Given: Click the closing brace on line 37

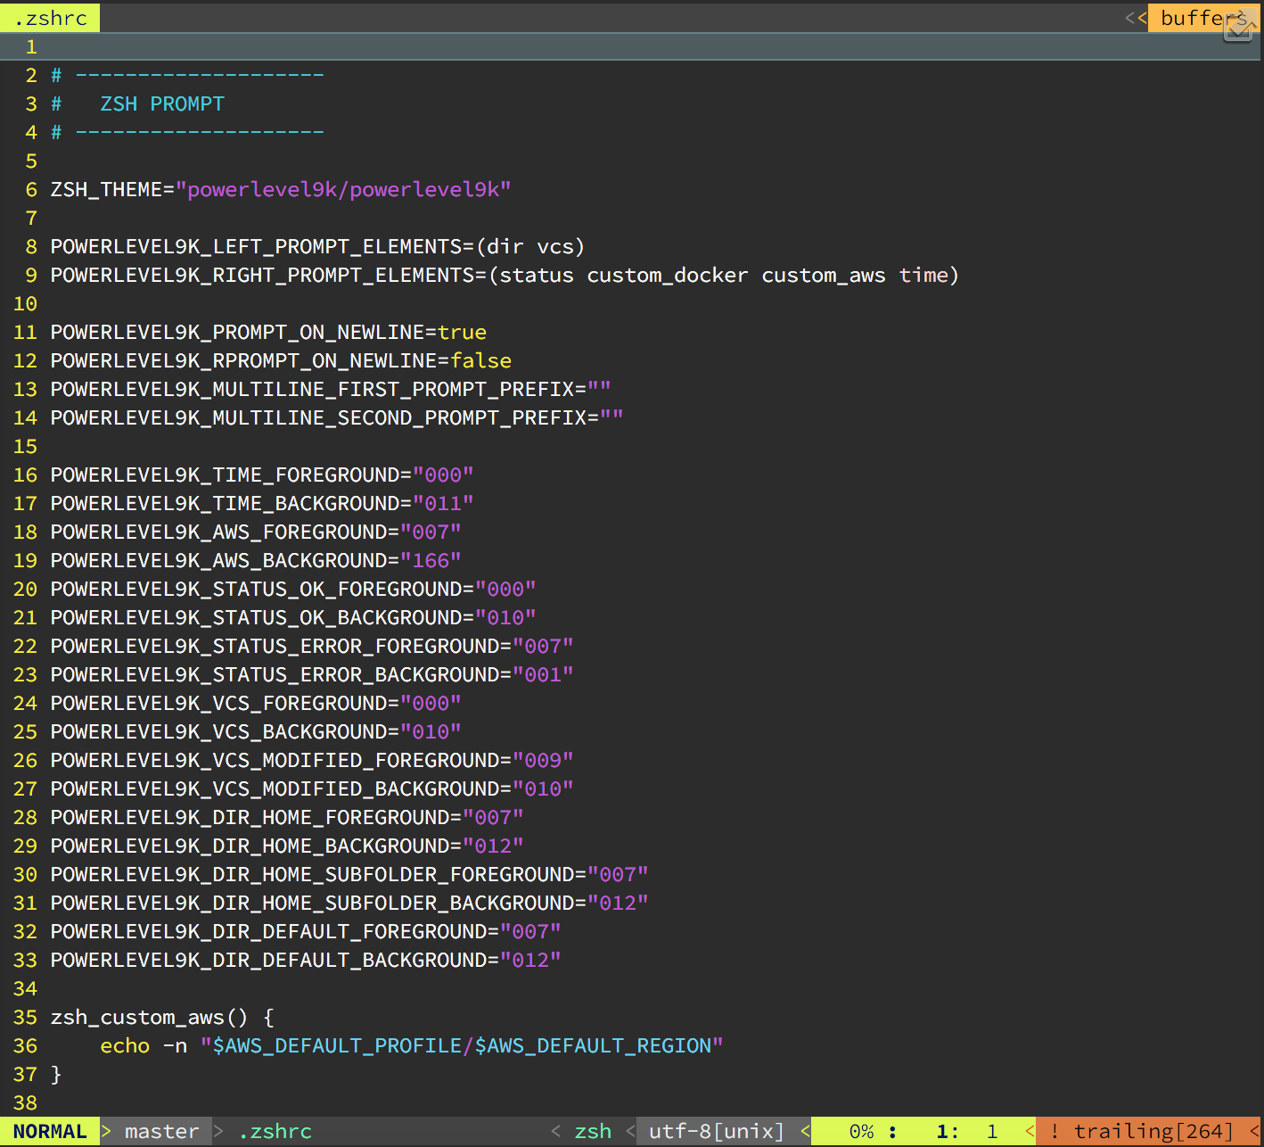Looking at the screenshot, I should (x=56, y=1074).
